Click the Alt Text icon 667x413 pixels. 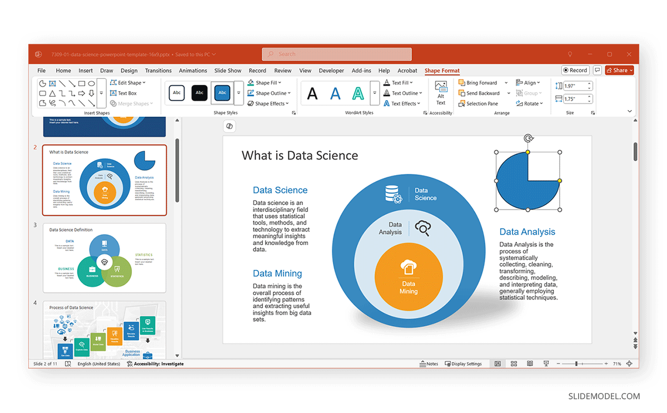point(441,93)
